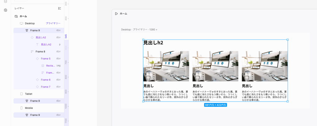This screenshot has height=126, width=317.
Task: Click the Tablet breakpoint device icon
Action: 21,94
